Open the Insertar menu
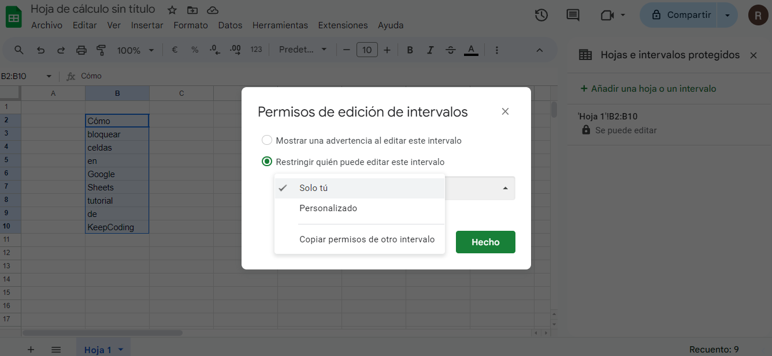 pyautogui.click(x=147, y=25)
